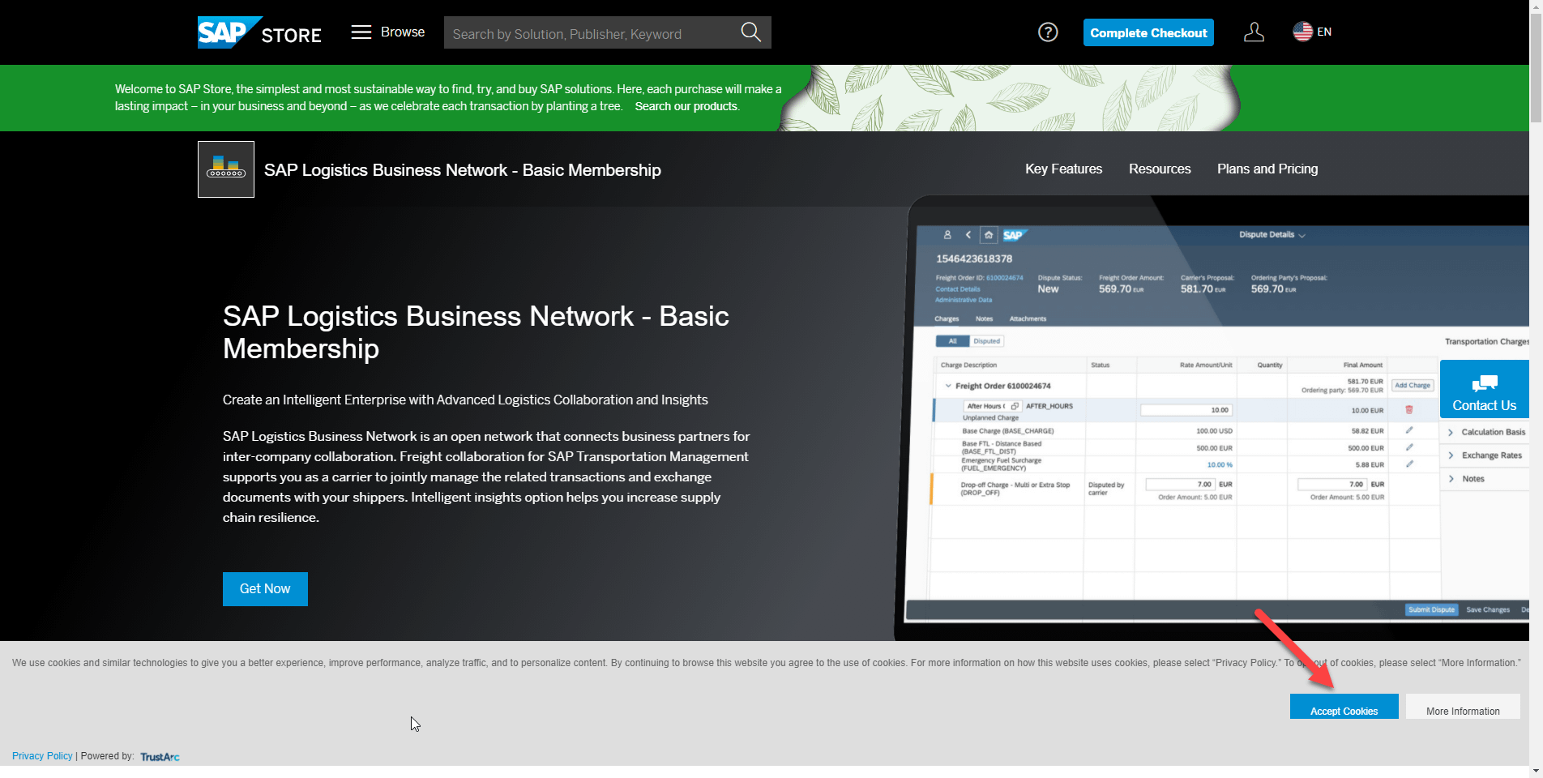
Task: Open the Contact Us chat widget
Action: coord(1484,390)
